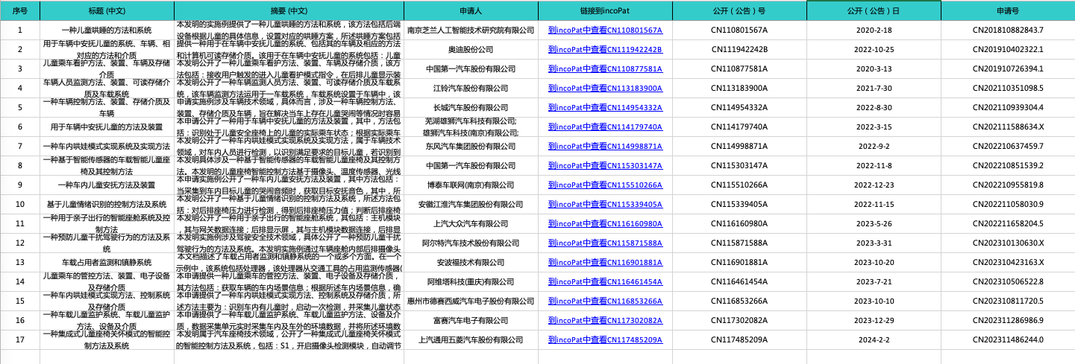The image size is (1075, 364).
Task: Select the 链接到incoPat header cell
Action: click(605, 11)
